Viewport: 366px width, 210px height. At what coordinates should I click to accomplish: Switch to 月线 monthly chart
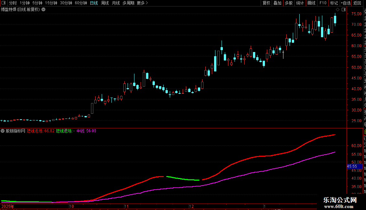coord(116,3)
